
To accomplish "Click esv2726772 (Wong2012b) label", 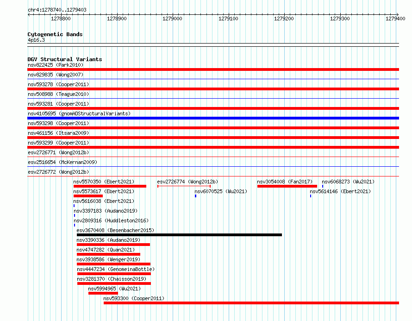I will (x=58, y=172).
